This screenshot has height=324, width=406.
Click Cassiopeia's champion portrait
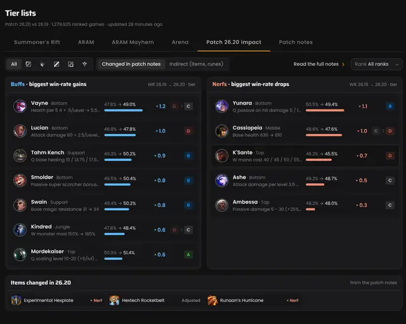(222, 131)
